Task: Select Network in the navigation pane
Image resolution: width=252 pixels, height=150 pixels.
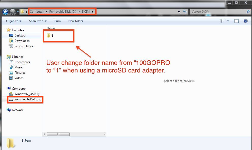Action: pos(18,110)
